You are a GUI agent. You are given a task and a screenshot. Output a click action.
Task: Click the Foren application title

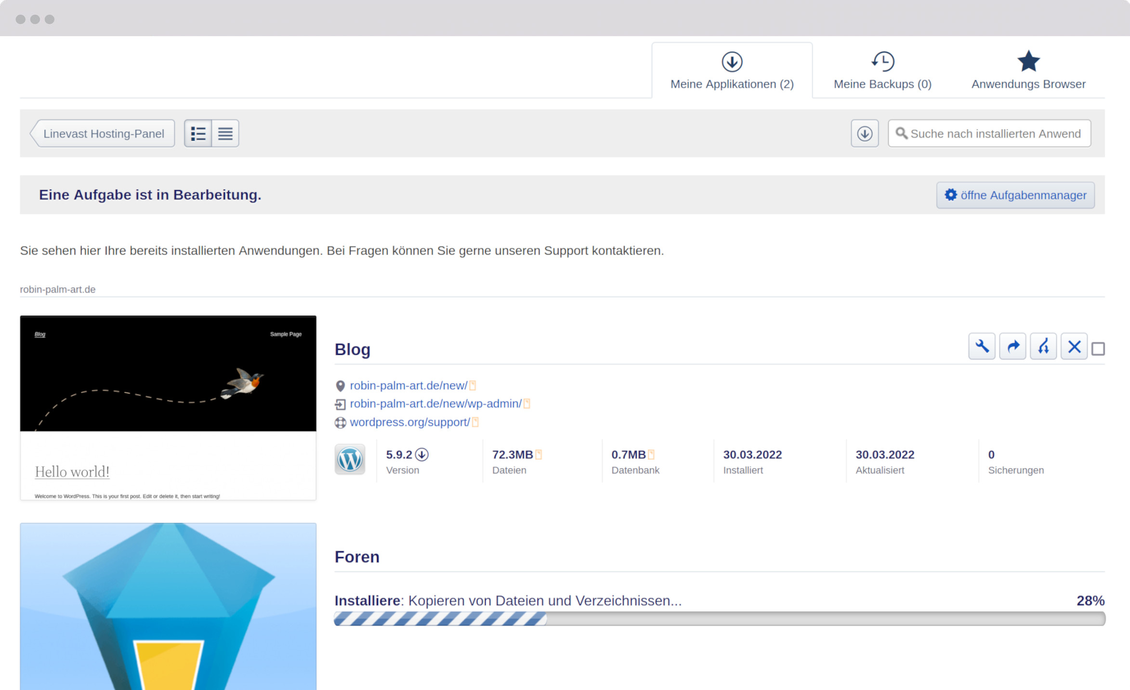point(357,557)
